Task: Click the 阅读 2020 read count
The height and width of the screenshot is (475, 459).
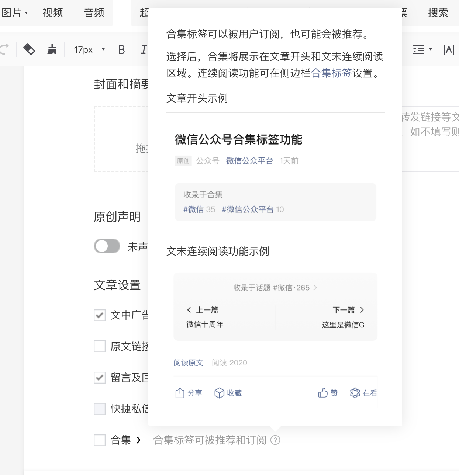Action: pos(229,363)
